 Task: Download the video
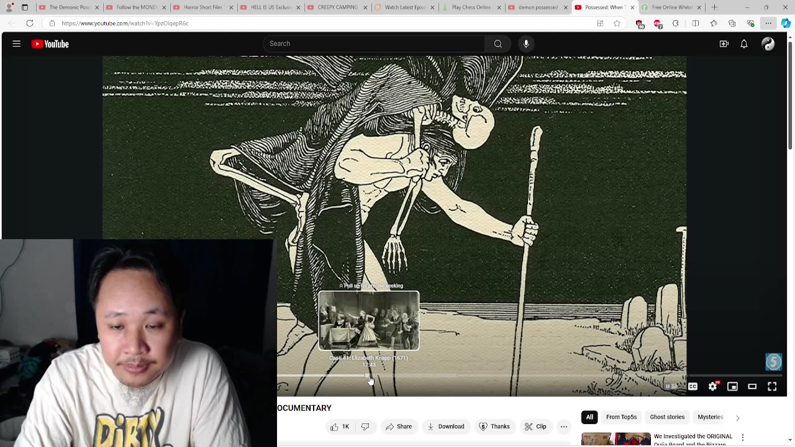(x=446, y=427)
